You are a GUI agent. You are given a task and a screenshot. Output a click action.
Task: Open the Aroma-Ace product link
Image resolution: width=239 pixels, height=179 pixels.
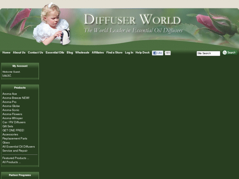click(10, 94)
